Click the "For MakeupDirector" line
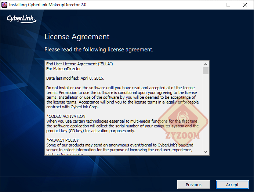This screenshot has width=254, height=192. tap(63, 69)
